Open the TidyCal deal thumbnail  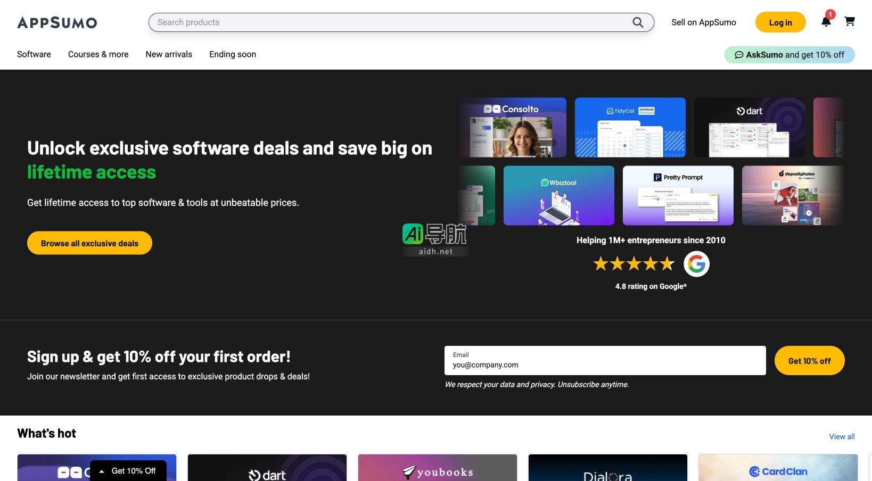click(x=630, y=128)
